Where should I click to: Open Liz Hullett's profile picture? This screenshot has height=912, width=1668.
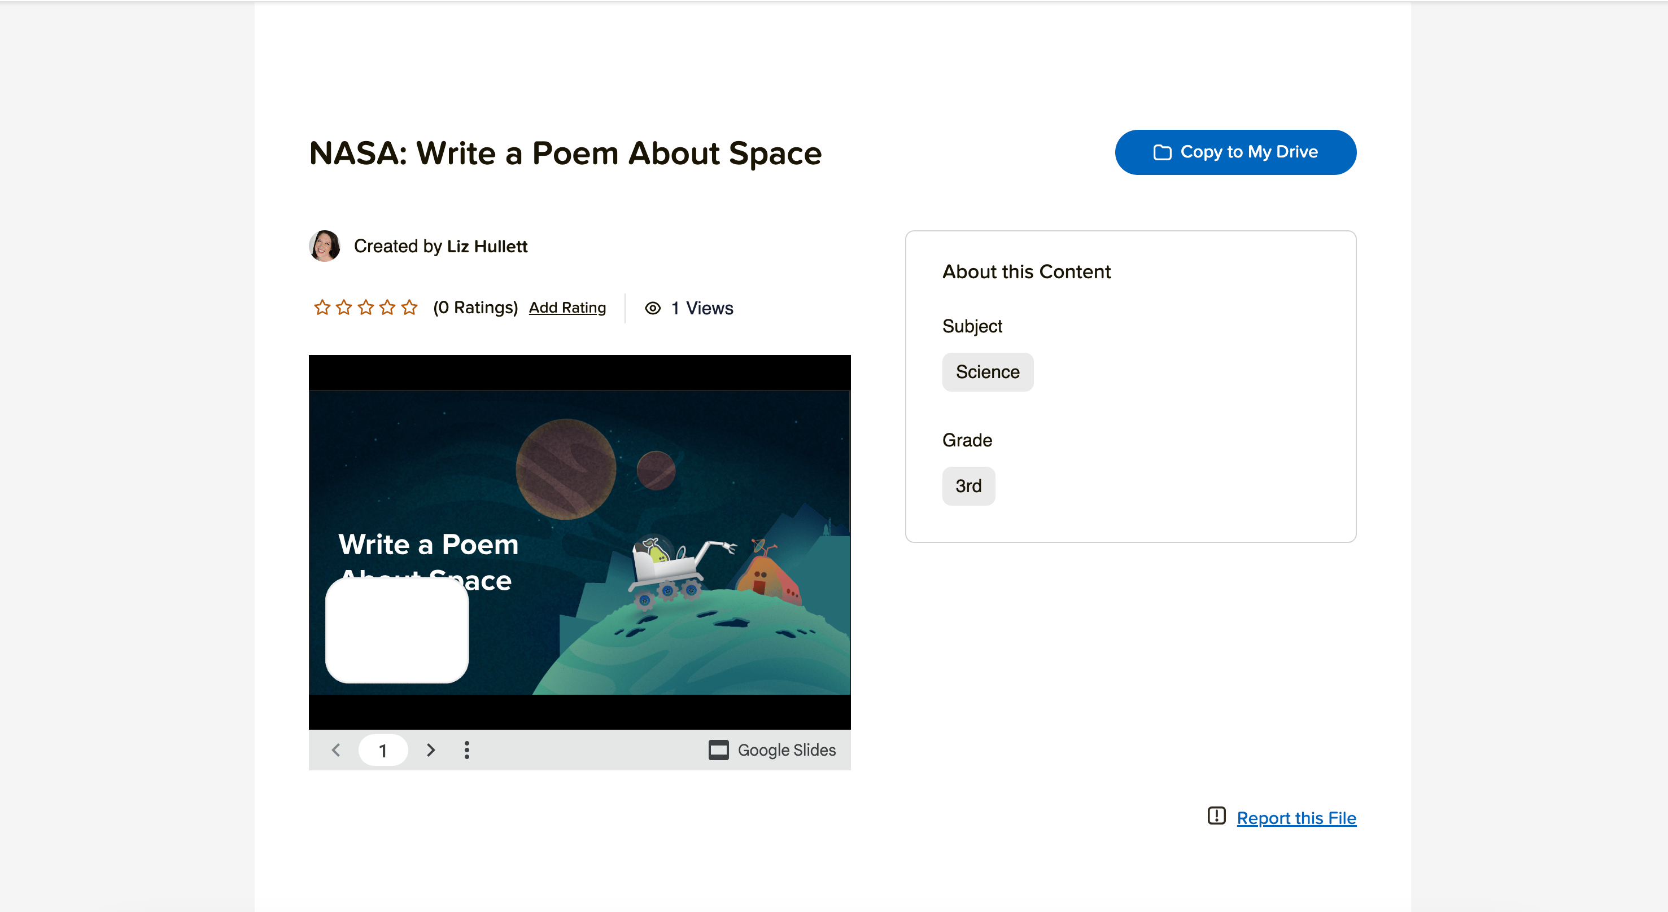point(325,246)
